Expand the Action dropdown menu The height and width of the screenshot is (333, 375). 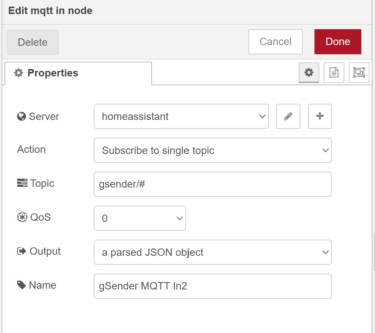(213, 150)
